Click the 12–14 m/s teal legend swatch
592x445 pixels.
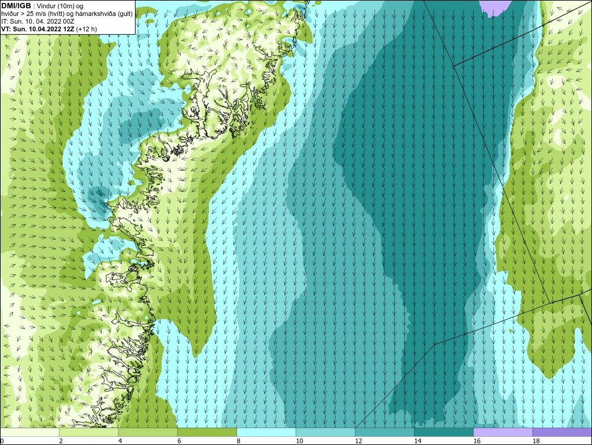384,432
